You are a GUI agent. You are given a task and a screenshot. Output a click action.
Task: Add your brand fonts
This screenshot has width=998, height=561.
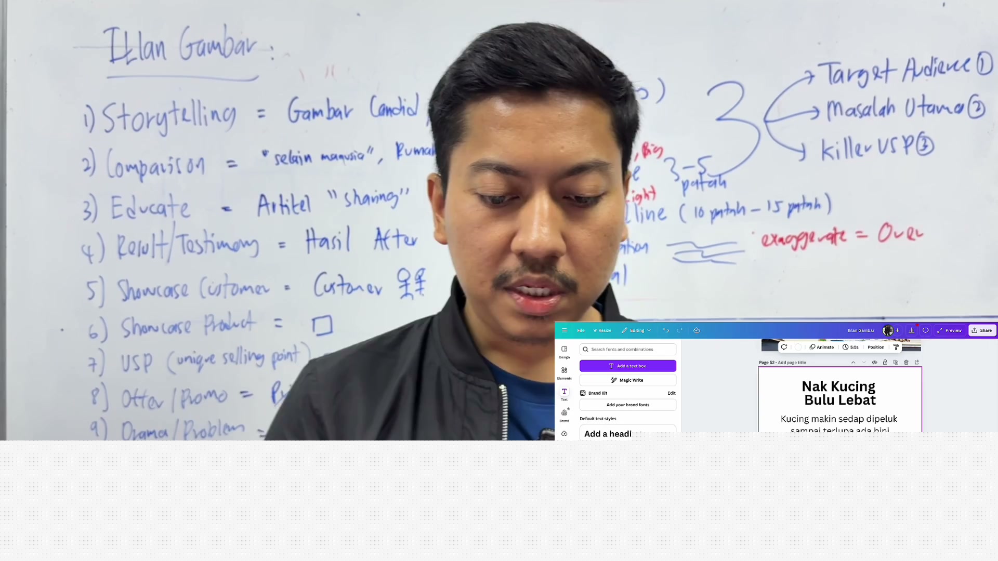(628, 405)
